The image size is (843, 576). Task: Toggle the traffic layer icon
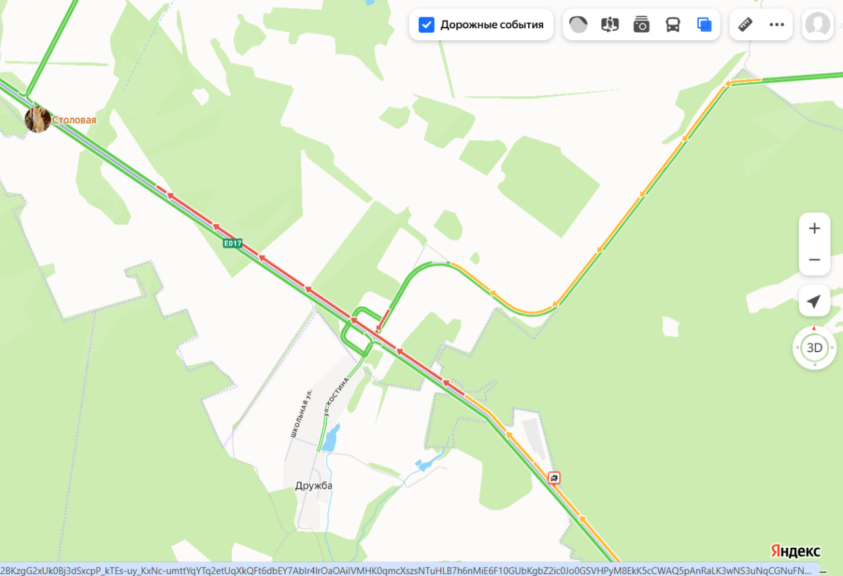pos(578,25)
